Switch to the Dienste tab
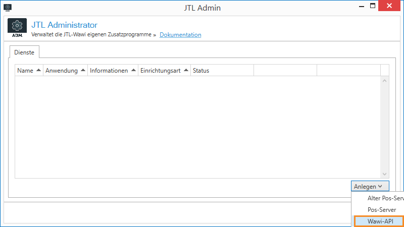The width and height of the screenshot is (404, 227). 24,52
